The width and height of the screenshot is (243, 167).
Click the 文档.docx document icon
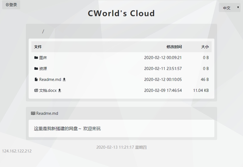point(36,90)
